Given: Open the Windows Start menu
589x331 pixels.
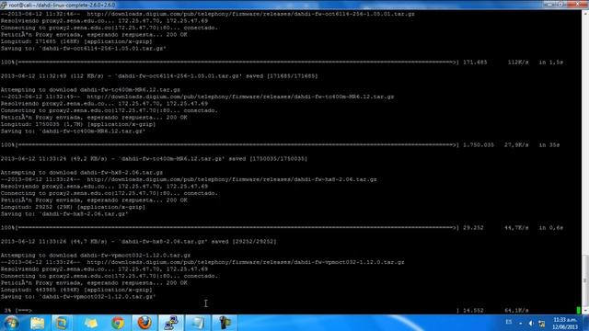Looking at the screenshot, I should (10, 323).
